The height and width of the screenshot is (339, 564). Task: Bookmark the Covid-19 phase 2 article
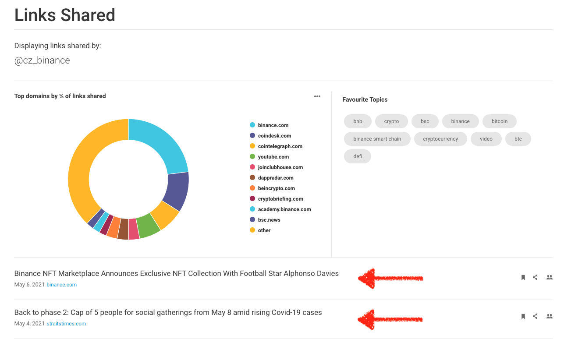(523, 316)
